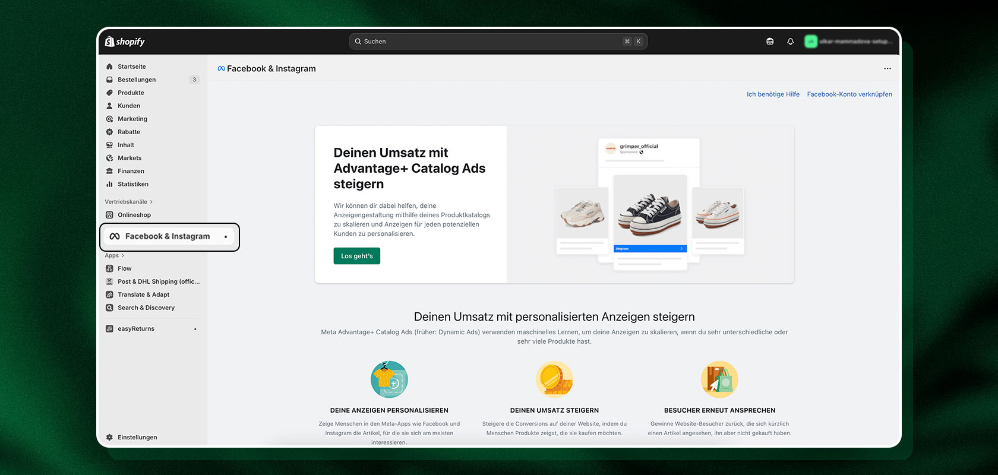The image size is (998, 475).
Task: Click the Post & DHL Shipping icon
Action: tap(109, 281)
